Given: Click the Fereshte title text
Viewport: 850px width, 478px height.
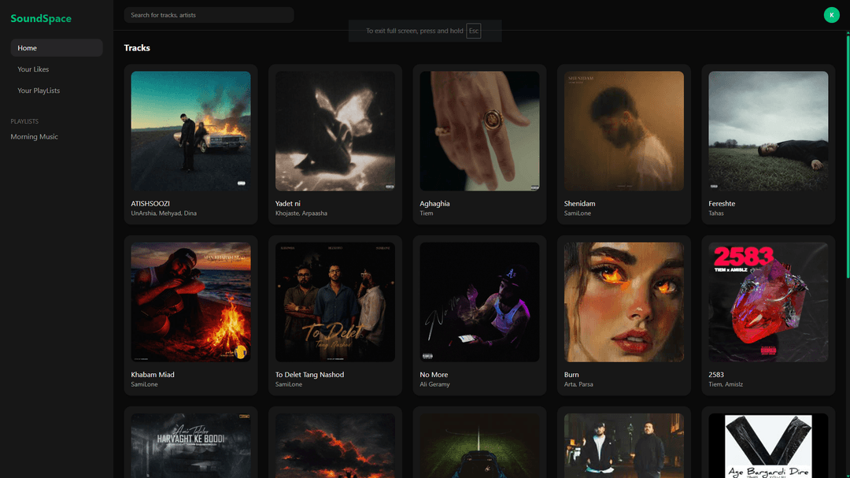Looking at the screenshot, I should pos(722,203).
